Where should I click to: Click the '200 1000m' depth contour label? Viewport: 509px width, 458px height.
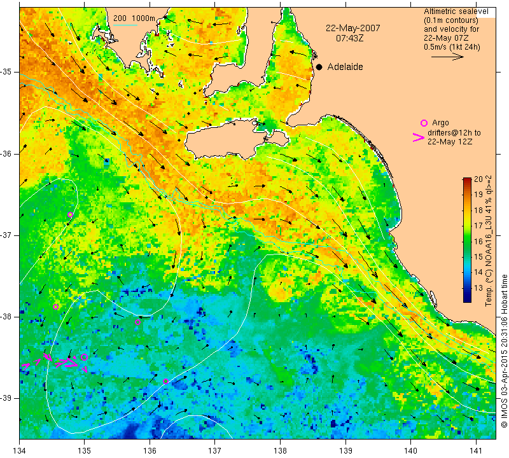pos(134,18)
